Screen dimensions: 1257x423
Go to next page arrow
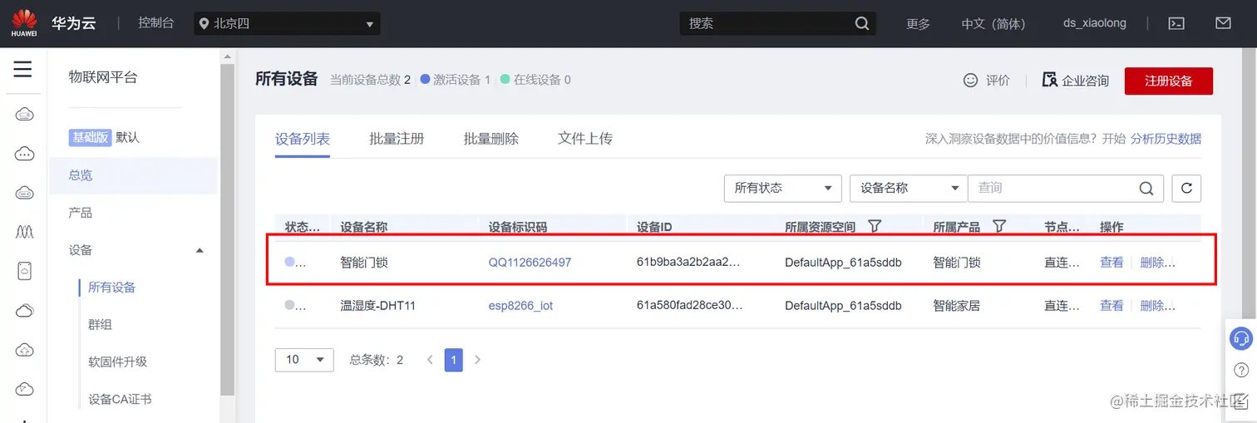coord(477,360)
